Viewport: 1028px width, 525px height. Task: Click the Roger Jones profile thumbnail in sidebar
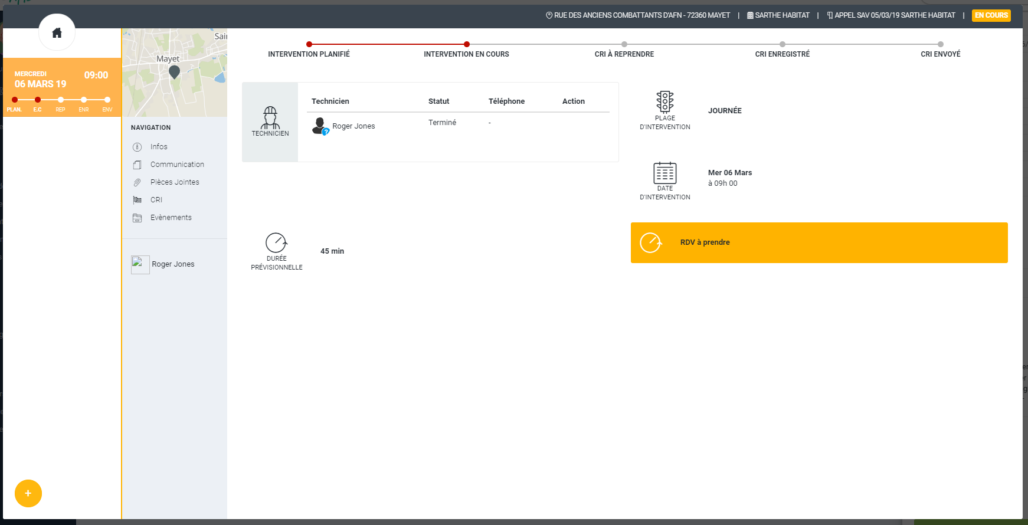pos(140,264)
